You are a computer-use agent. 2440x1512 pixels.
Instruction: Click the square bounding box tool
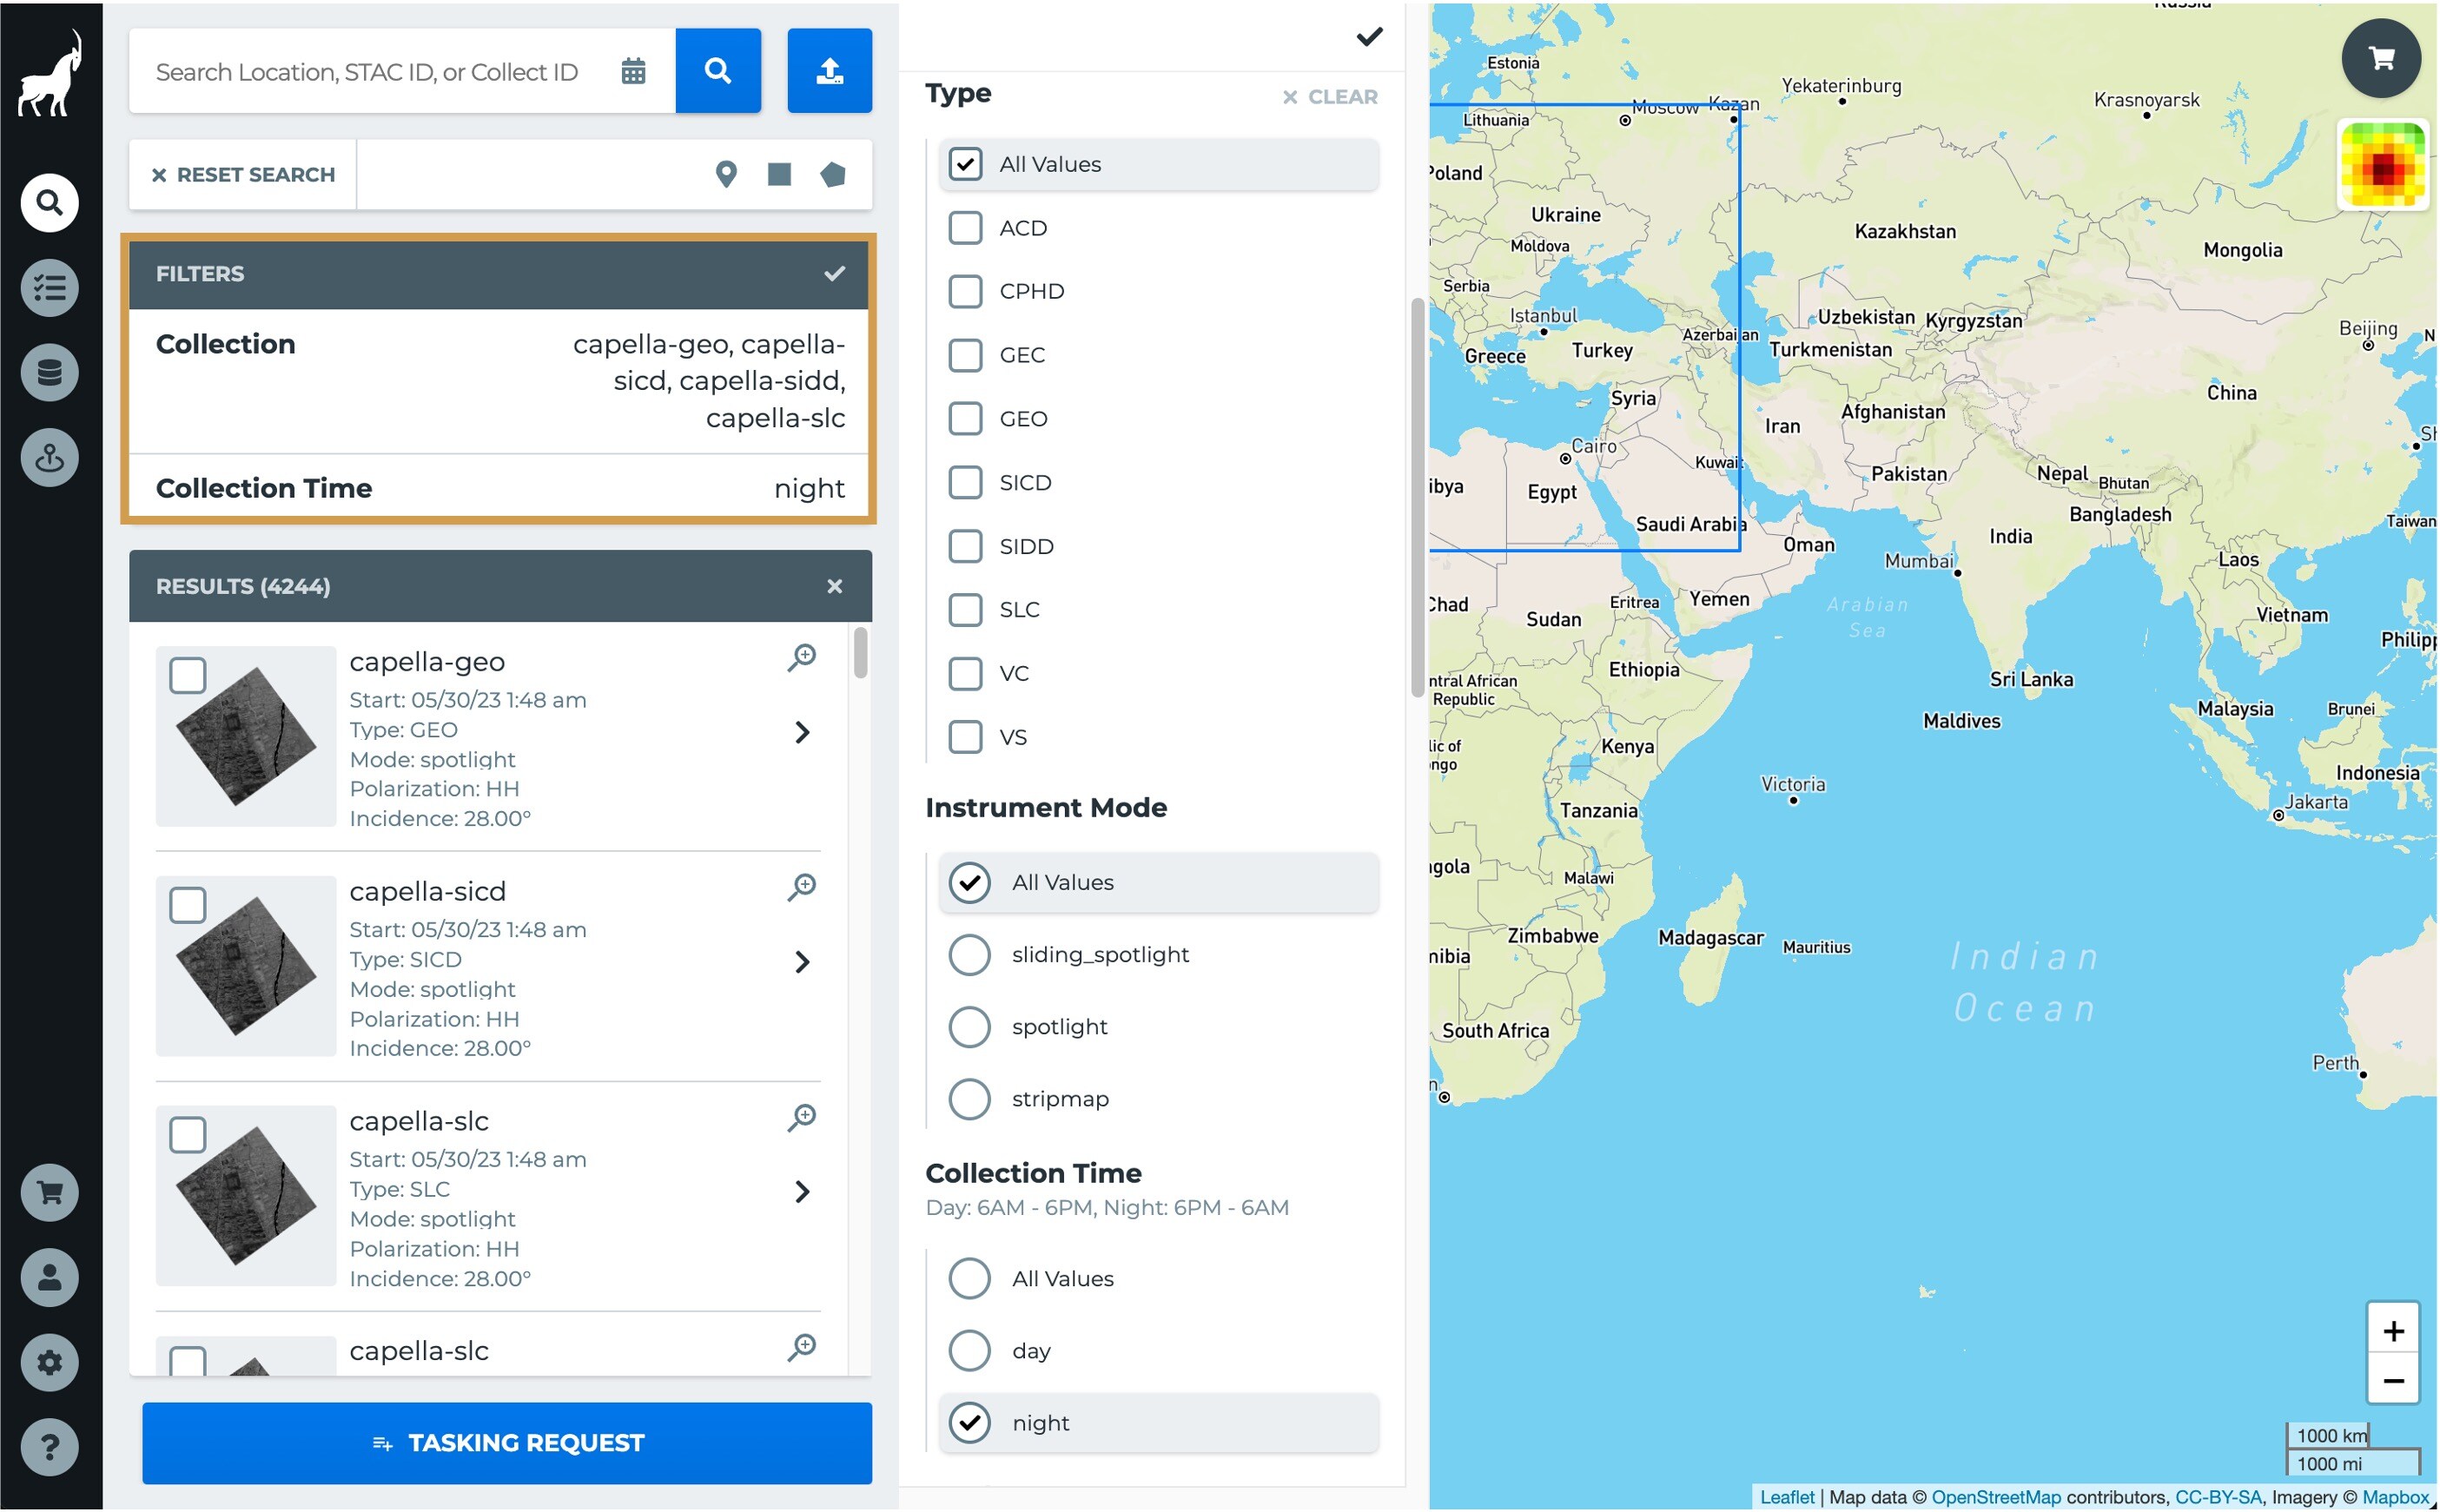pyautogui.click(x=779, y=175)
